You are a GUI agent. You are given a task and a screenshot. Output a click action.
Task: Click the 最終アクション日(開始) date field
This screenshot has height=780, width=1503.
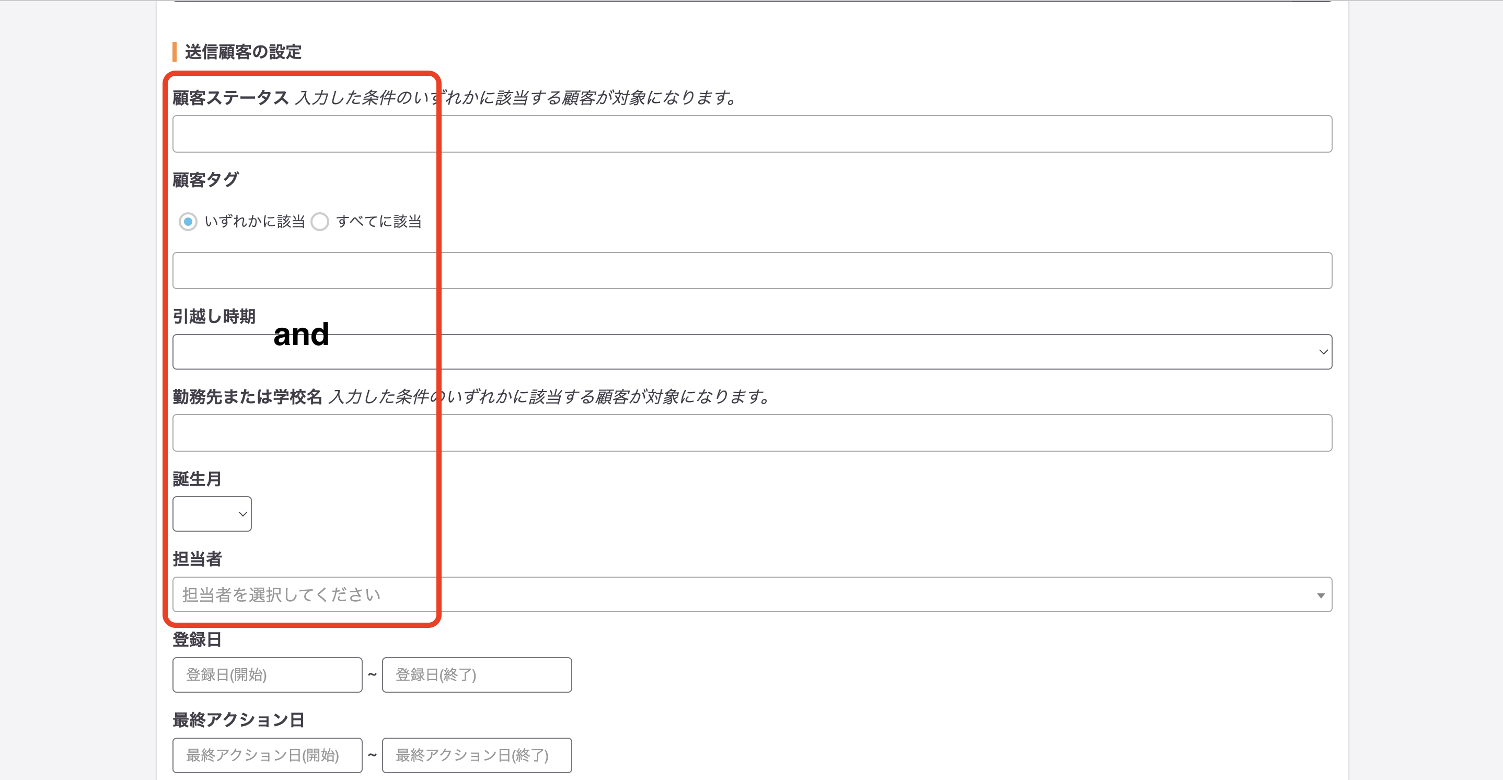(267, 755)
